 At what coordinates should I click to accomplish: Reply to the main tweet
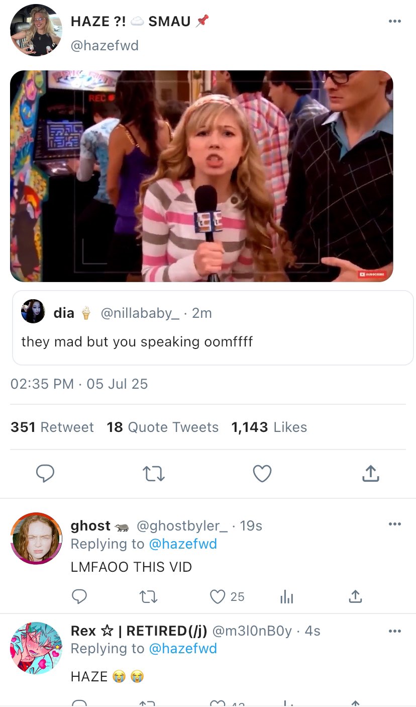click(x=45, y=473)
